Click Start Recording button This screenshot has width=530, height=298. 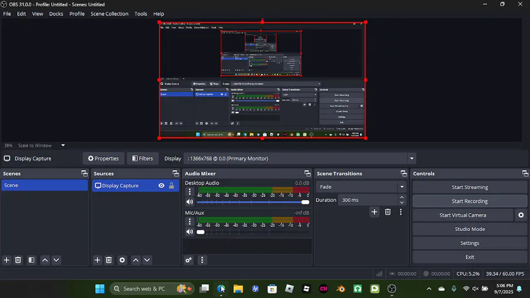[x=470, y=201]
